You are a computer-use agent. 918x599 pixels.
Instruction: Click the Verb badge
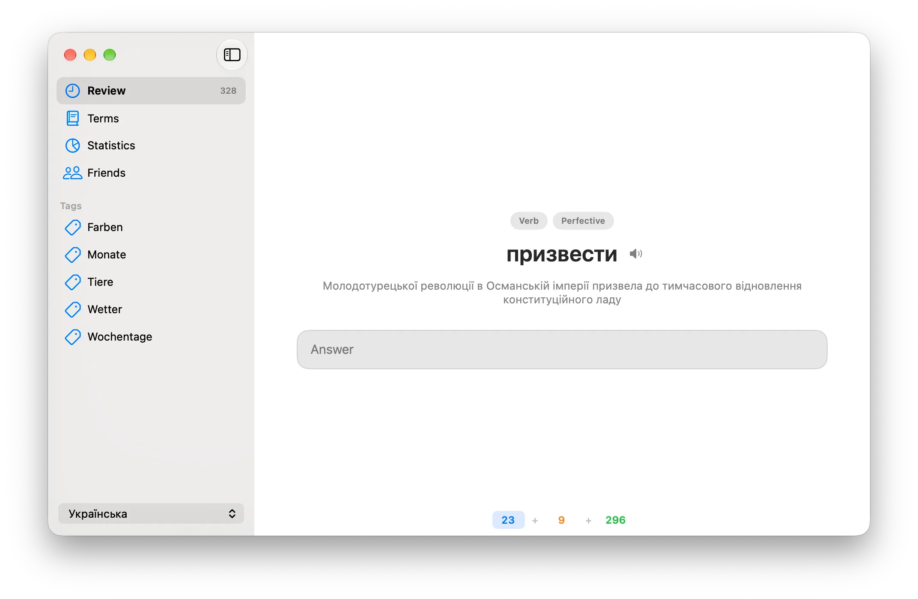coord(529,221)
